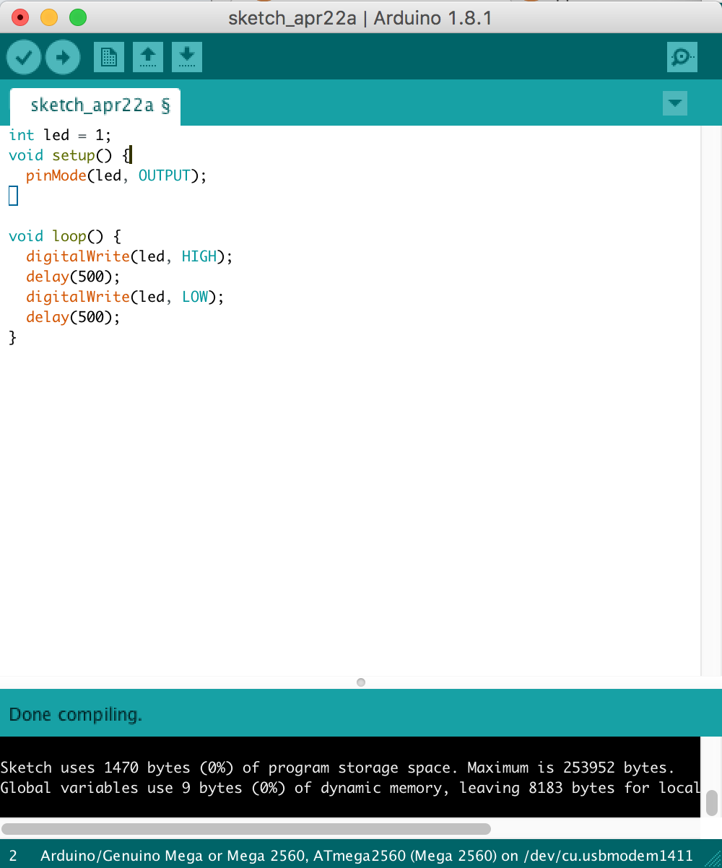Select the sketch_apr22a tab
722x868 pixels.
95,106
